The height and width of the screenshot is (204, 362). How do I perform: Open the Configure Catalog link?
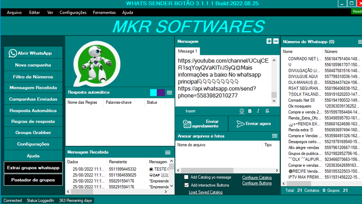(x=257, y=178)
